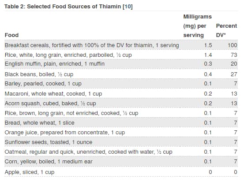Select the Black beans boiled row
244x181 pixels.
(121, 74)
